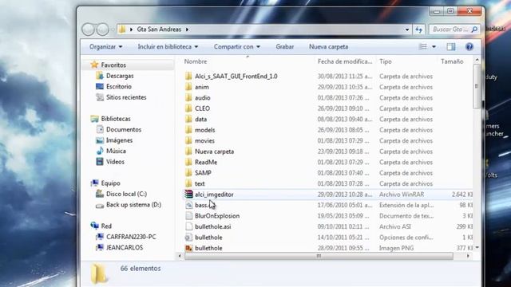Viewport: 511px width, 287px height.
Task: Click the Descargas folder icon in sidebar
Action: 100,76
